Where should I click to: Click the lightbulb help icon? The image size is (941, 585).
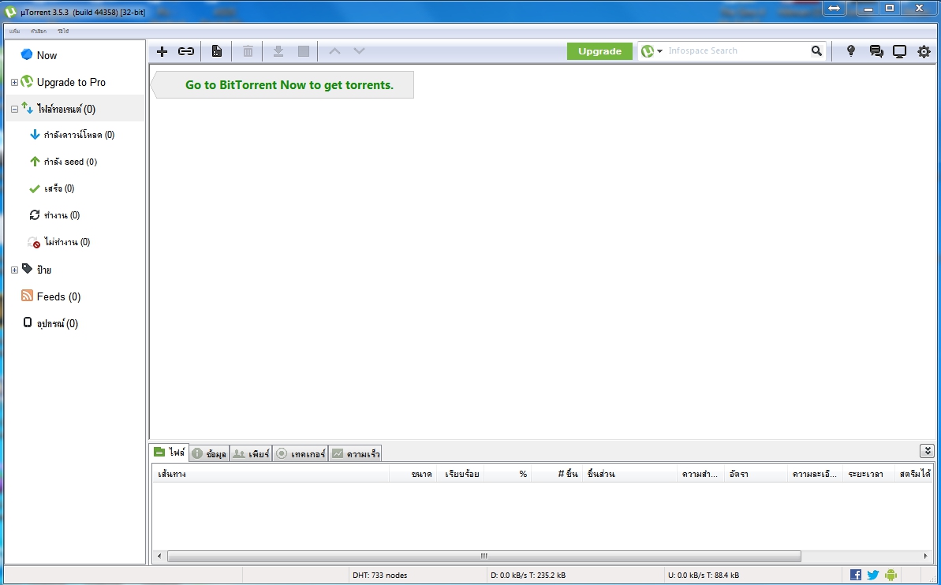850,51
